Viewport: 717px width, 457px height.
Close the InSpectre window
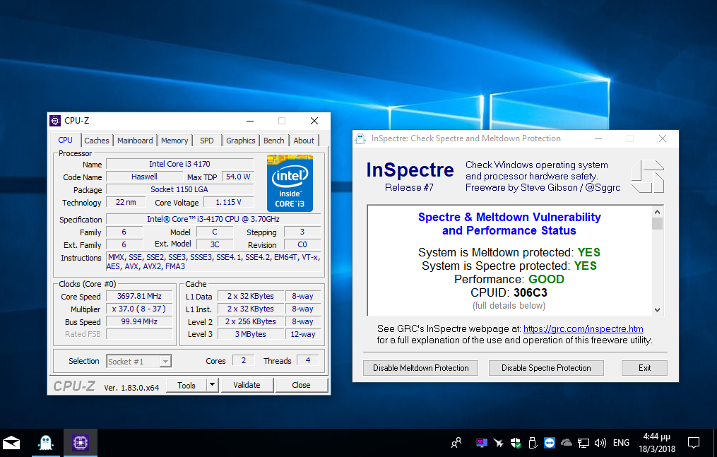(x=662, y=138)
